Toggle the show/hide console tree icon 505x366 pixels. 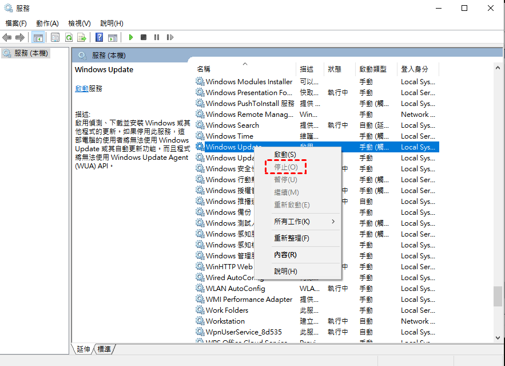coord(38,37)
